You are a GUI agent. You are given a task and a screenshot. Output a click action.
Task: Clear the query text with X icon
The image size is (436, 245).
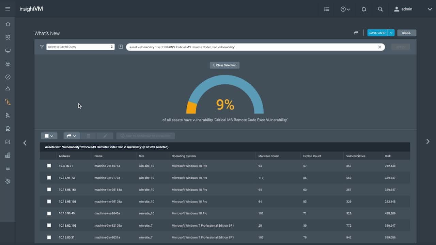(x=380, y=47)
